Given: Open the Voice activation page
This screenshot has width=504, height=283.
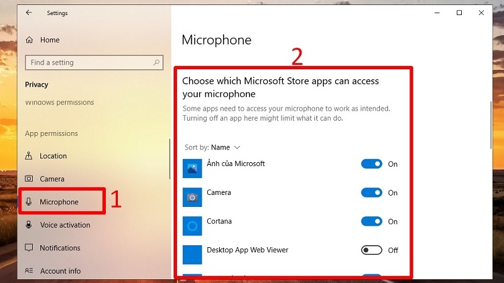Looking at the screenshot, I should [x=65, y=225].
